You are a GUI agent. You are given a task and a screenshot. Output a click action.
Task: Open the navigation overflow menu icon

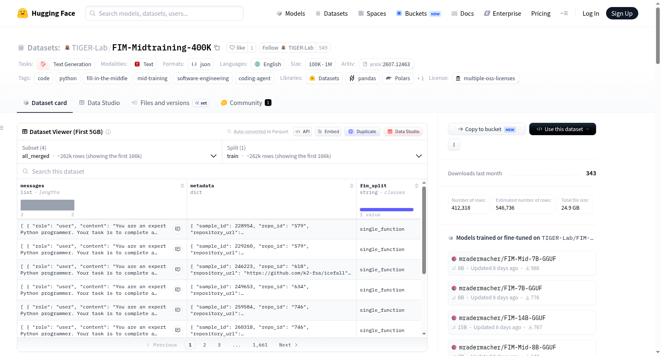[x=564, y=13]
